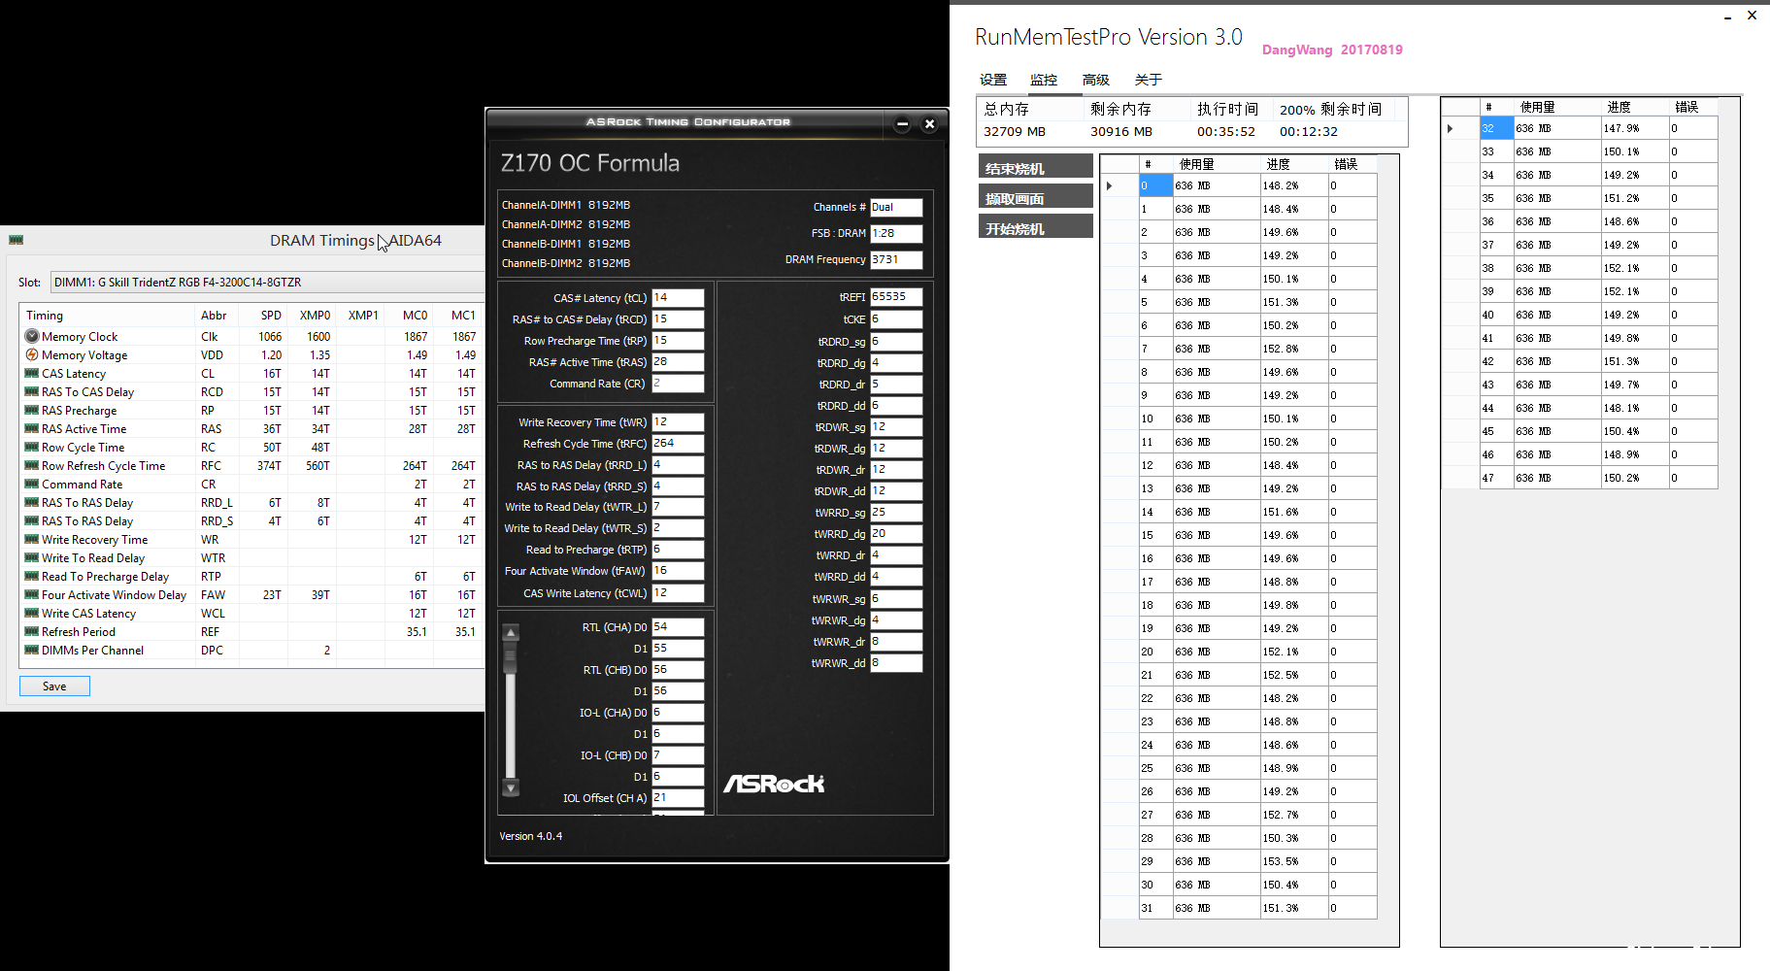Click the tRCD value field showing 15
This screenshot has height=971, width=1770.
(678, 319)
